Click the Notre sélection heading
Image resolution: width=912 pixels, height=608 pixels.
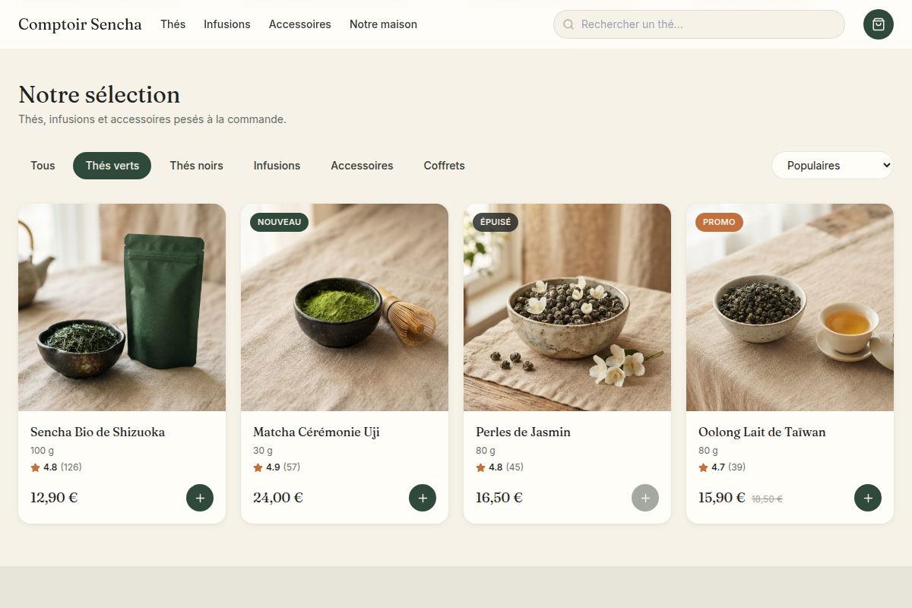pos(99,94)
